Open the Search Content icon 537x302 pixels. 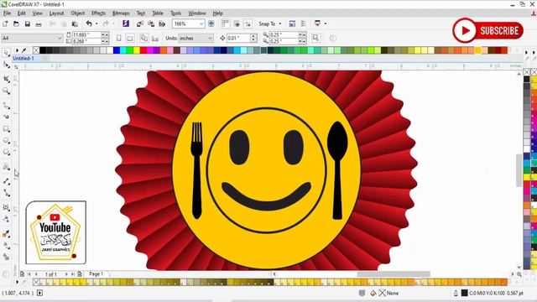click(x=126, y=23)
